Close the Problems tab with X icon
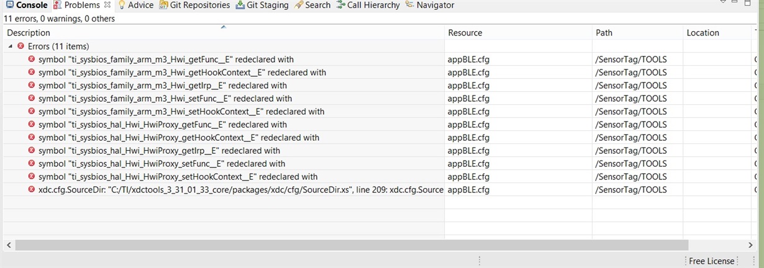 point(107,5)
